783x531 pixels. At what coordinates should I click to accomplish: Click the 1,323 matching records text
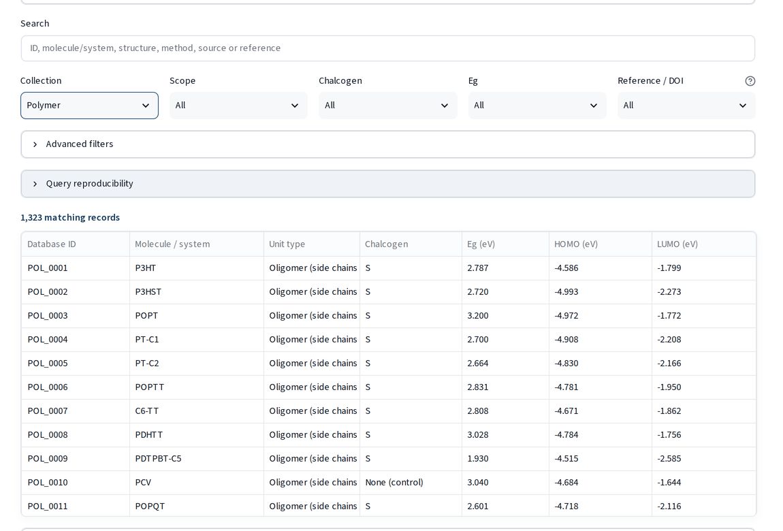tap(70, 218)
